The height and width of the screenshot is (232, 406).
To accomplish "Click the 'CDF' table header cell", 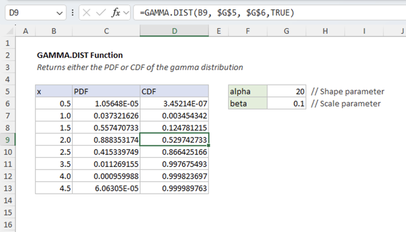I will point(174,92).
